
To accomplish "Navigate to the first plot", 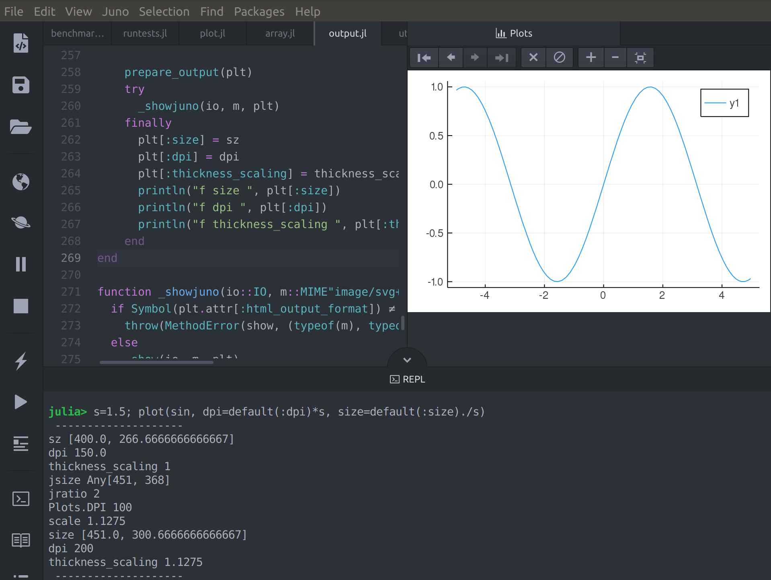I will point(424,58).
